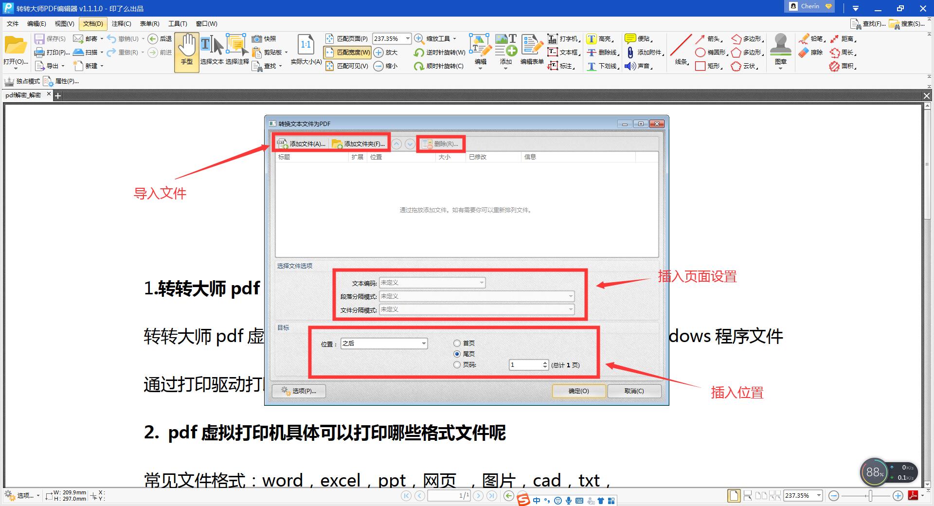Select the 椭圆形 ellipse tool
Screen dimensions: 934x506
click(x=711, y=52)
